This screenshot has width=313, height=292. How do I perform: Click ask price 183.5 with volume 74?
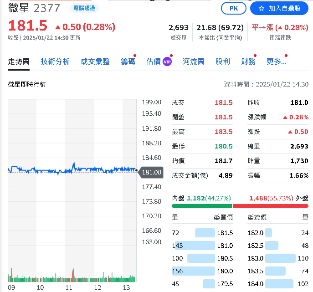click(278, 271)
